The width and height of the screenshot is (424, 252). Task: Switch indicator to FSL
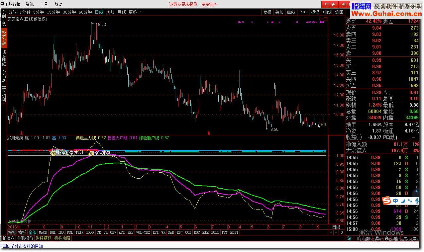(x=70, y=232)
